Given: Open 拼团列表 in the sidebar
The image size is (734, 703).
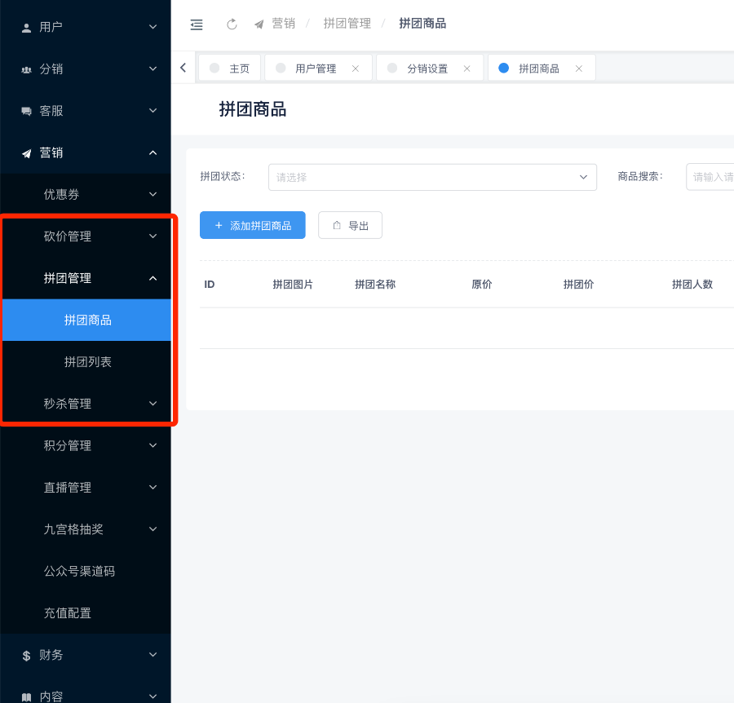Looking at the screenshot, I should (x=88, y=362).
